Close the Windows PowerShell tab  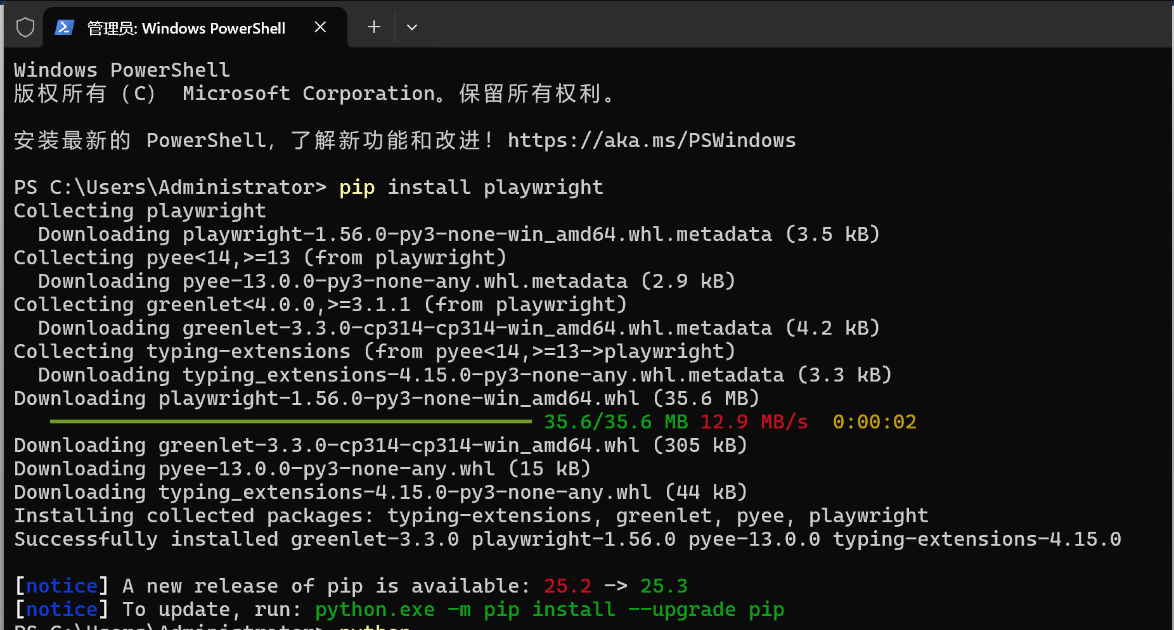(320, 27)
